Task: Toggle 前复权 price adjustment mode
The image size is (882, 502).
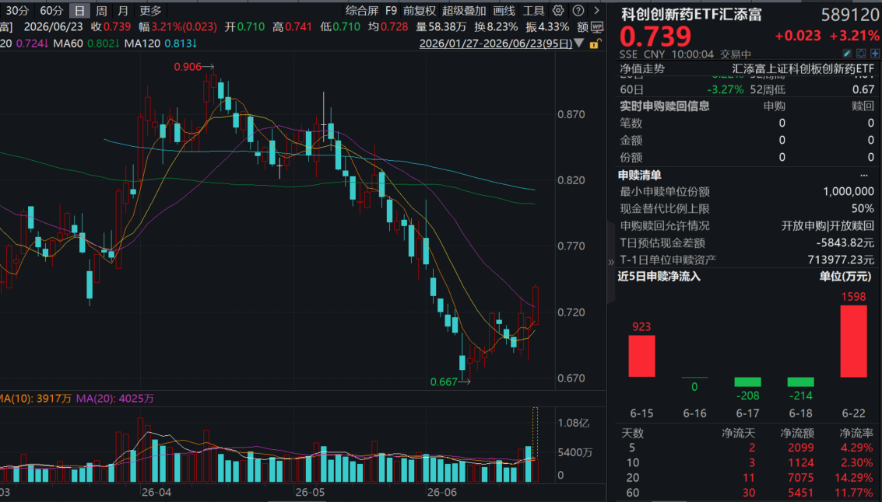Action: coord(420,11)
